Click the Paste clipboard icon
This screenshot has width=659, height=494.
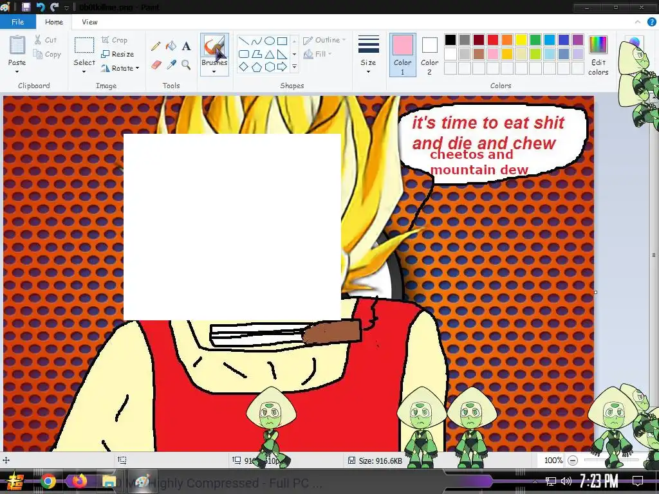(x=17, y=46)
